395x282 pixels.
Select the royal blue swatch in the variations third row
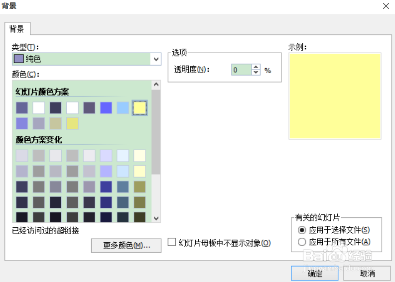tap(106, 187)
